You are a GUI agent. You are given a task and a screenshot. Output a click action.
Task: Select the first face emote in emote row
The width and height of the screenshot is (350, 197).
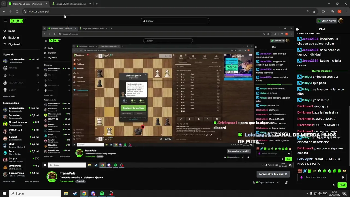[x=300, y=171]
